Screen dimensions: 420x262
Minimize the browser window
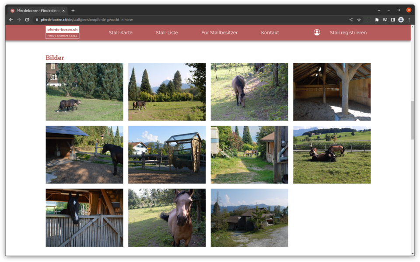tap(388, 10)
